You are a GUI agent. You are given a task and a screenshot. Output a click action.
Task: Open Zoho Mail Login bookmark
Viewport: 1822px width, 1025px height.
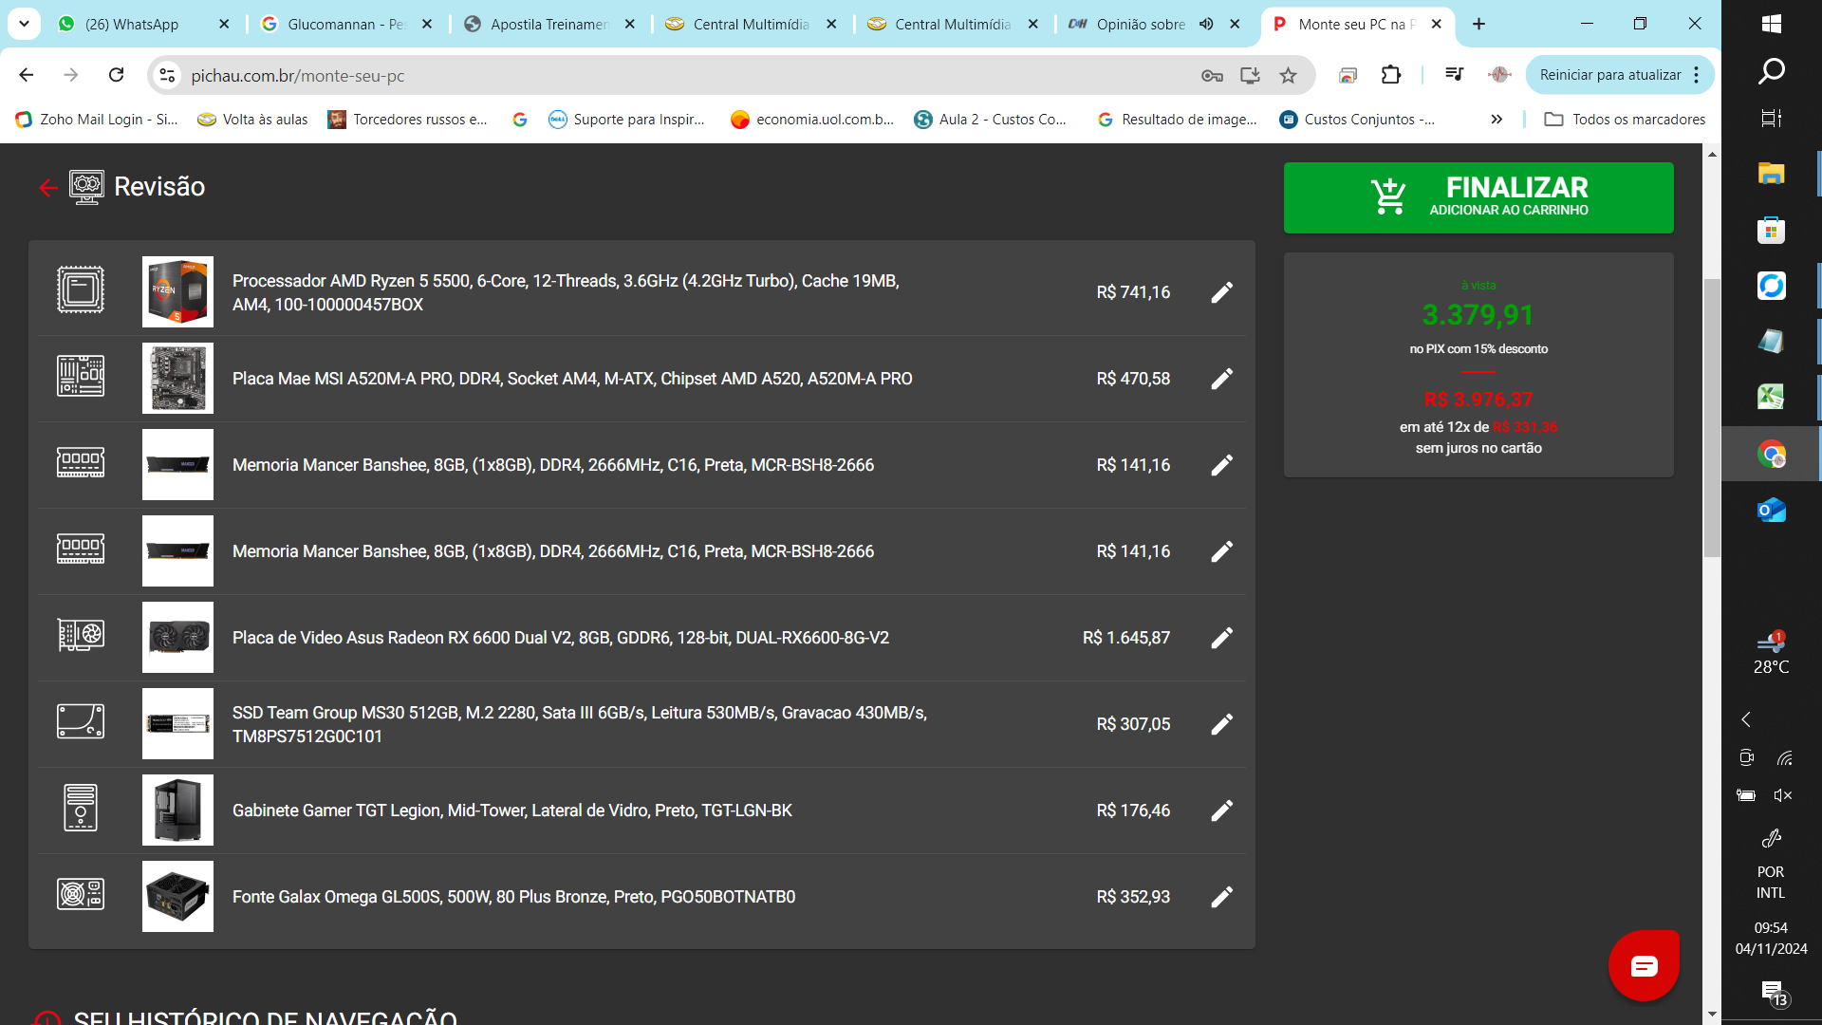click(x=97, y=120)
